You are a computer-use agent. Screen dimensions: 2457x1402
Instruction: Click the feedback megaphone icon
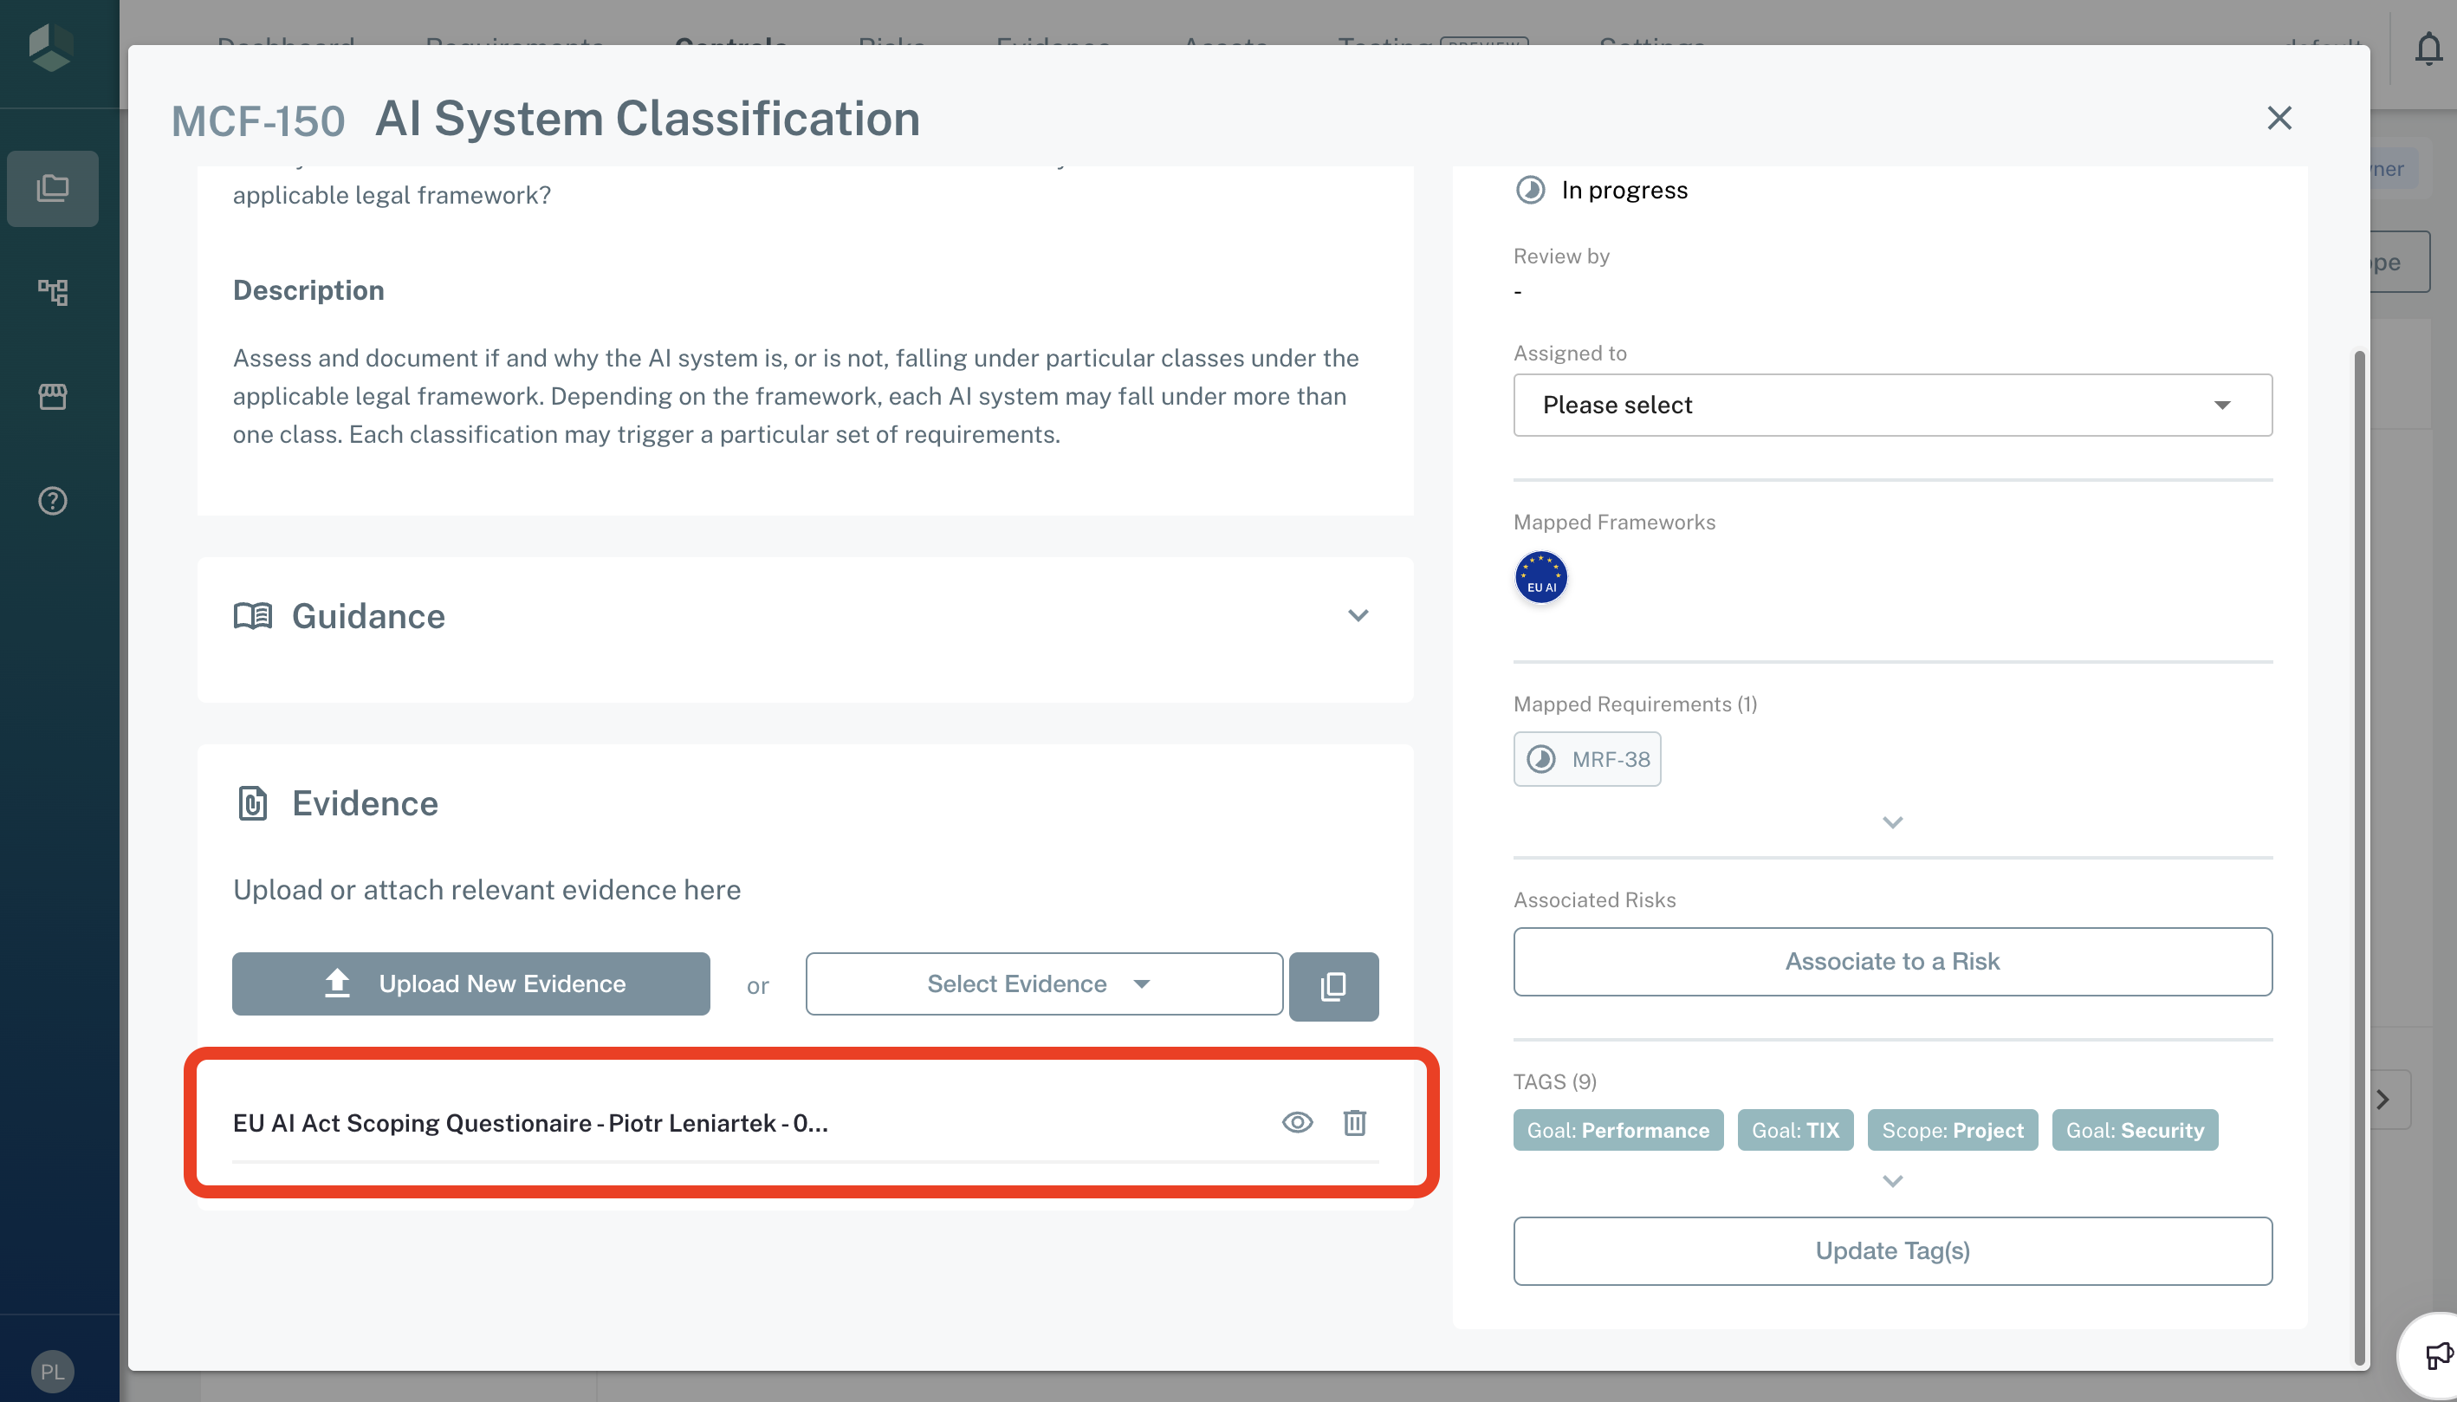click(2438, 1356)
